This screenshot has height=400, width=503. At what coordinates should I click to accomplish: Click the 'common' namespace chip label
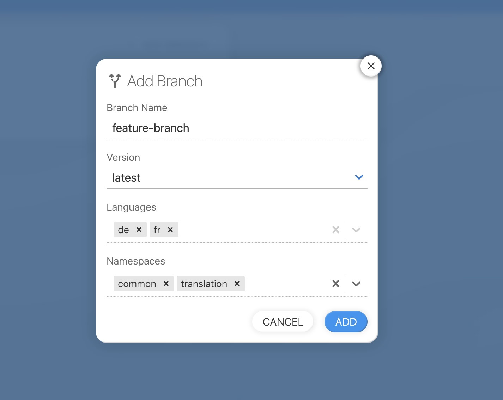pos(137,284)
